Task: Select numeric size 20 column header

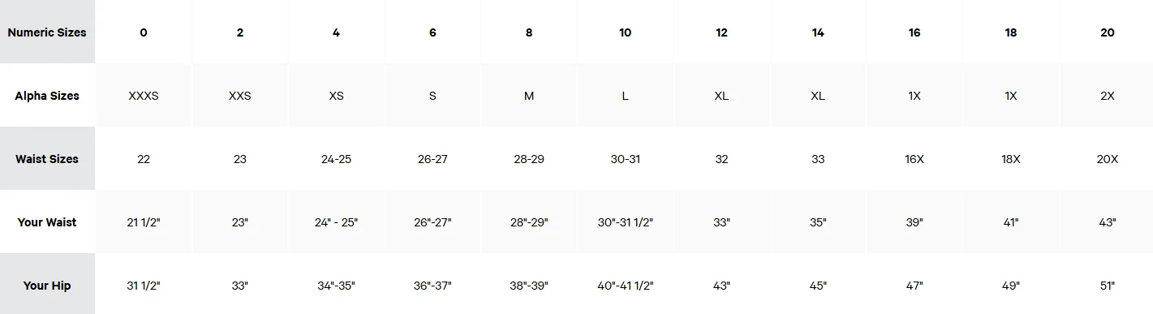Action: tap(1107, 32)
